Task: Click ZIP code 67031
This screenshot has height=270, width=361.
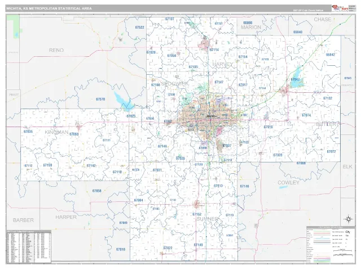Action: tap(157, 170)
